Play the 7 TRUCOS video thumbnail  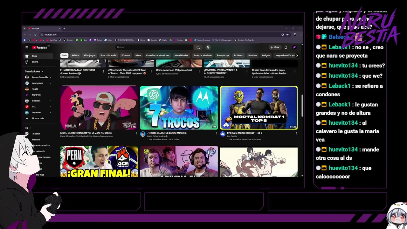179,108
